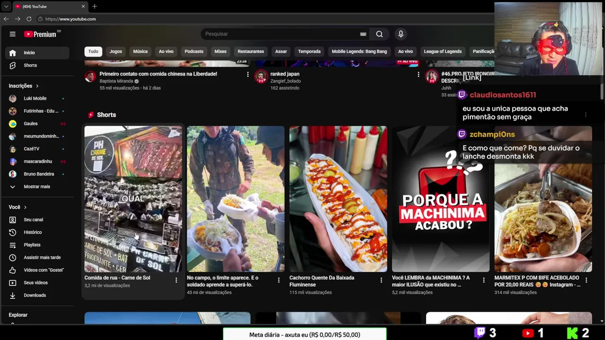
Task: Open Seu canal in sidebar
Action: 37,220
